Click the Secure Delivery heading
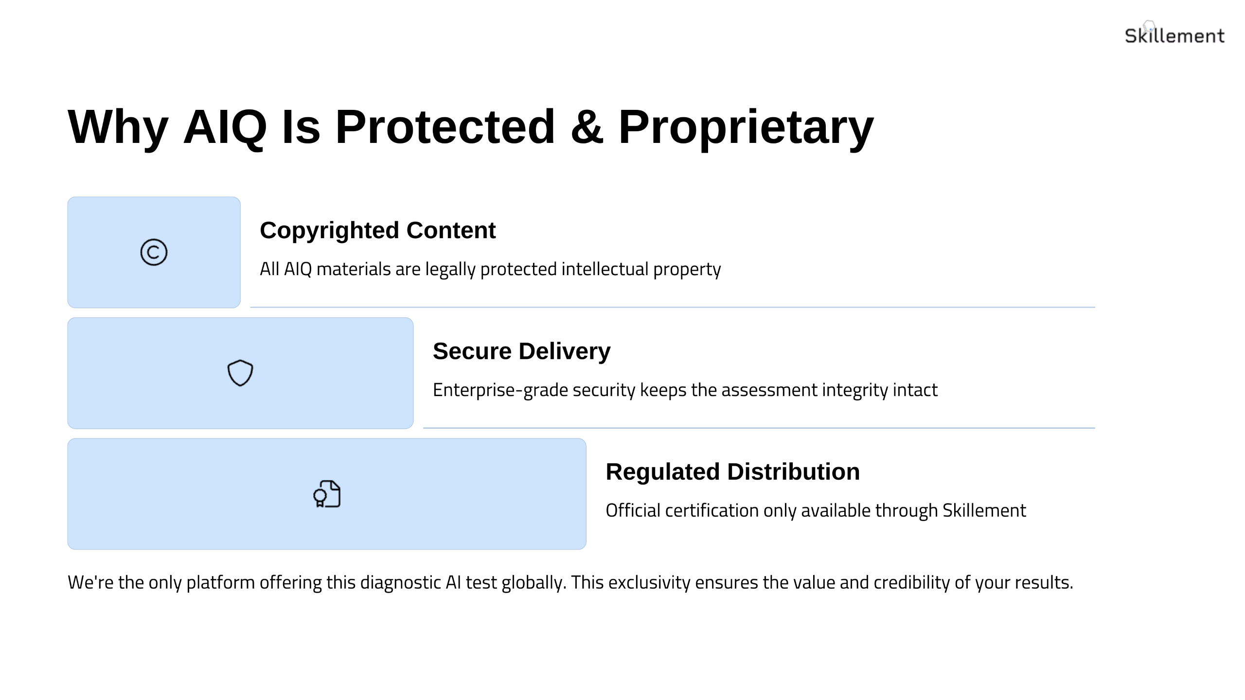The width and height of the screenshot is (1245, 700). tap(521, 351)
